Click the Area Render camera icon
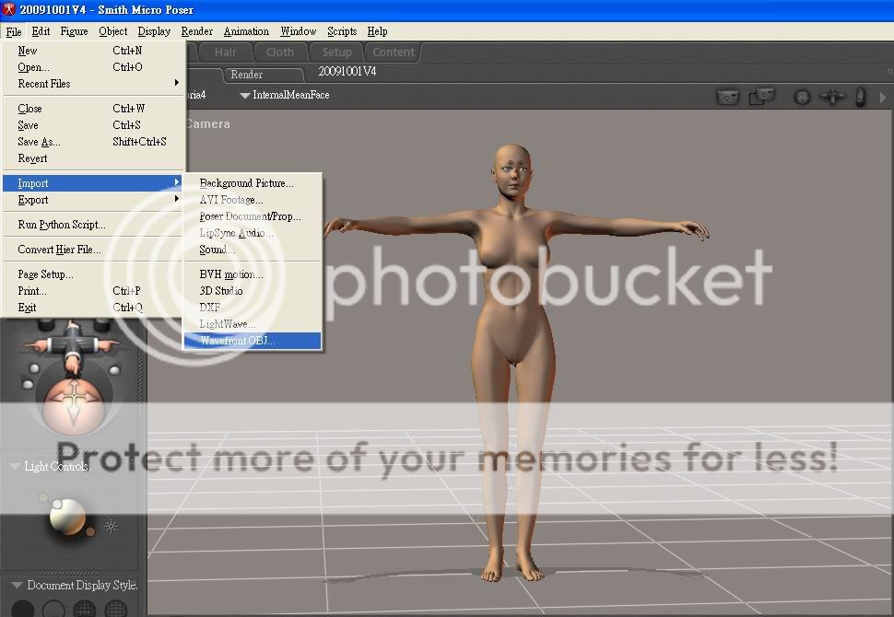Viewport: 894px width, 617px height. 761,96
